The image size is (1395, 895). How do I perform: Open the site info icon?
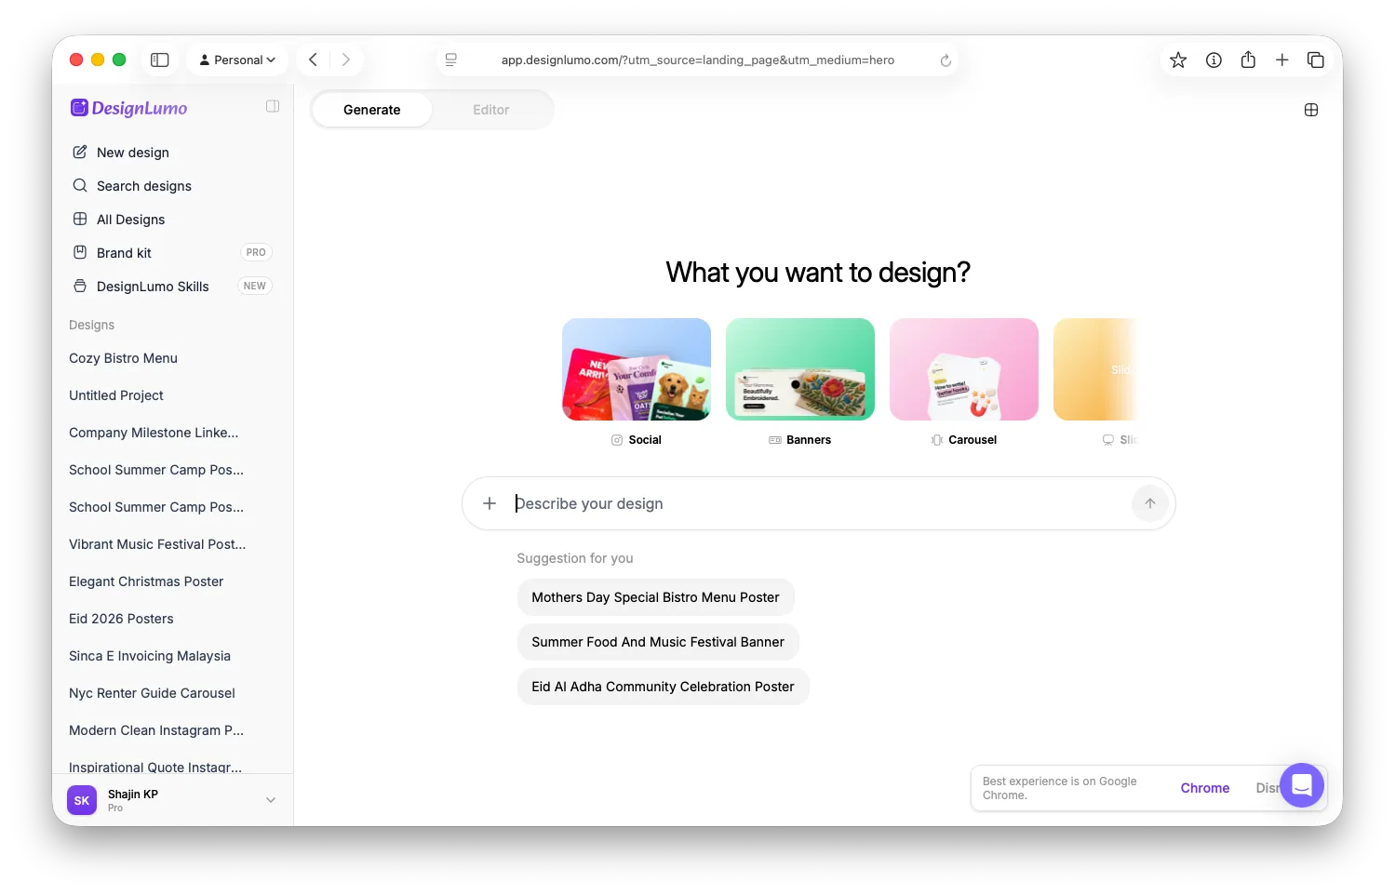[x=1214, y=60]
